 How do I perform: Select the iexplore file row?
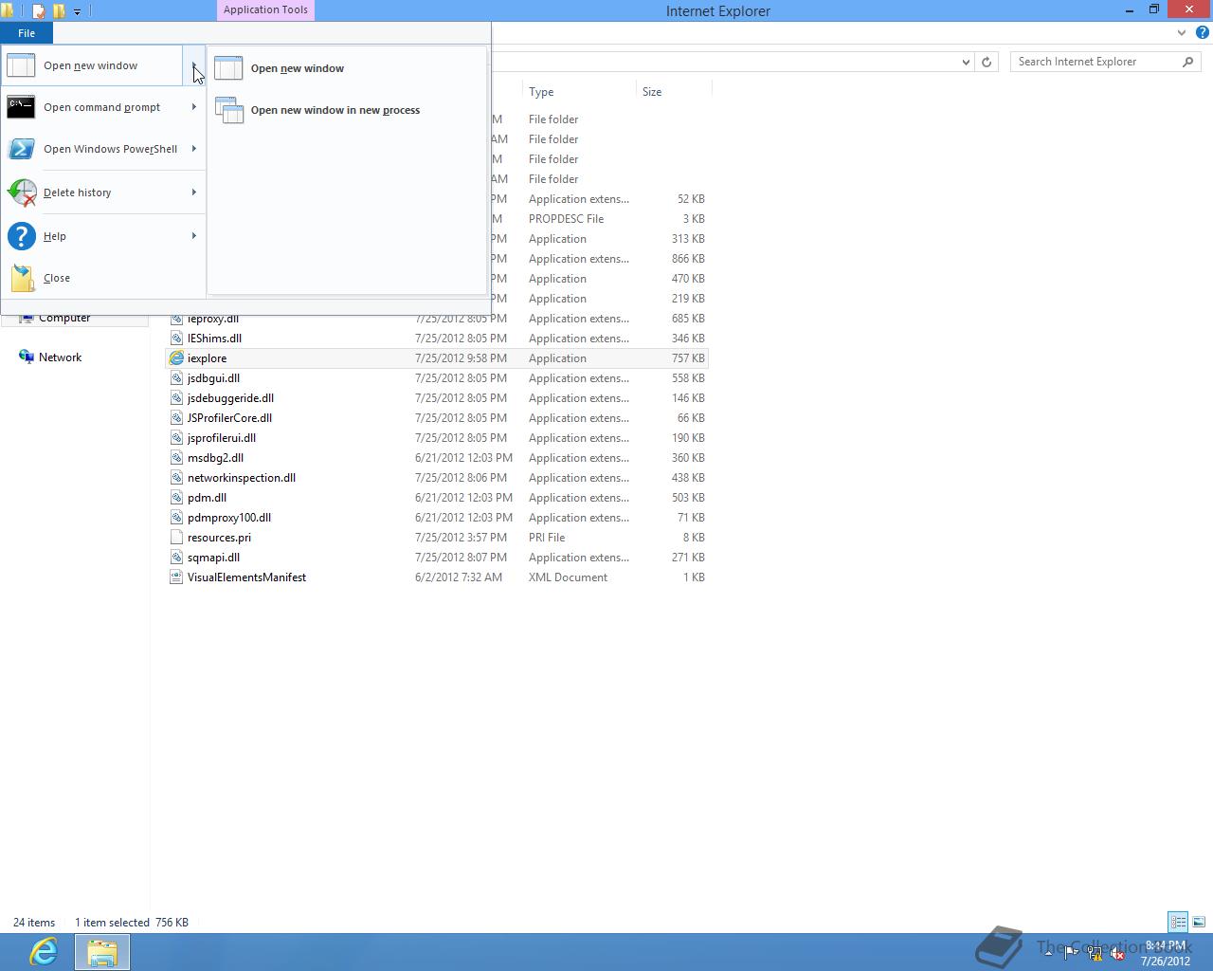(x=437, y=358)
